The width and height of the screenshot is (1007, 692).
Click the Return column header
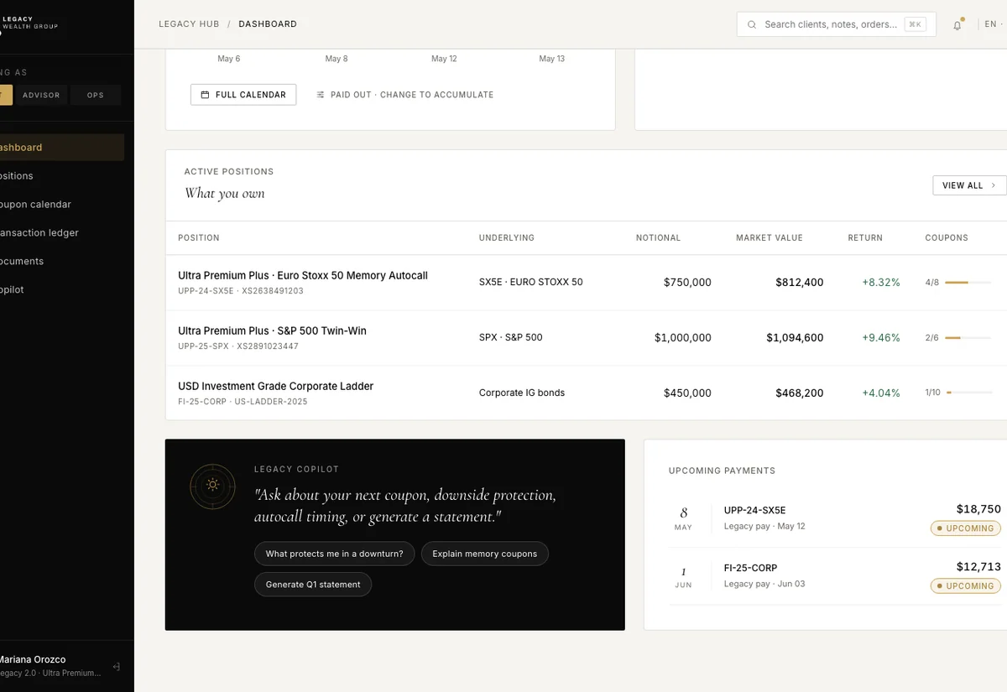coord(865,238)
